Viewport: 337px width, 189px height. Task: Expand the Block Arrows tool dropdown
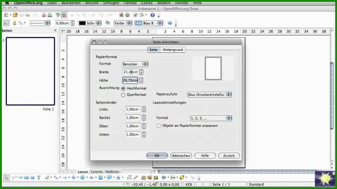point(96,178)
